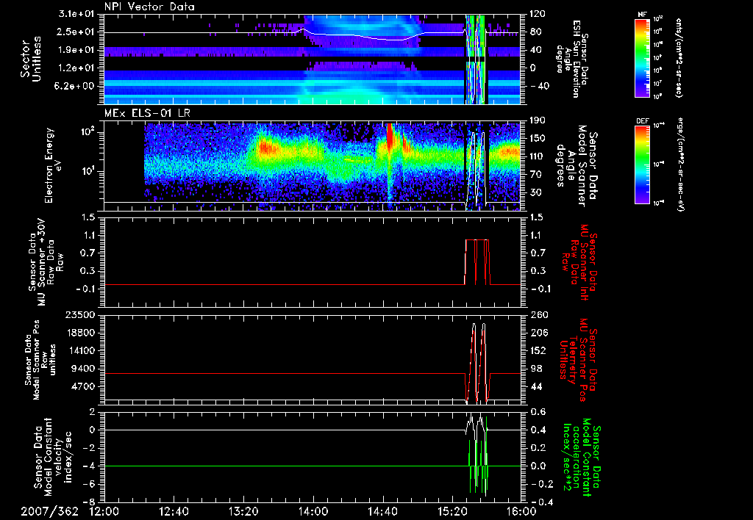The width and height of the screenshot is (753, 520).
Task: Click the '14:00' time axis tick label
Action: click(x=313, y=511)
